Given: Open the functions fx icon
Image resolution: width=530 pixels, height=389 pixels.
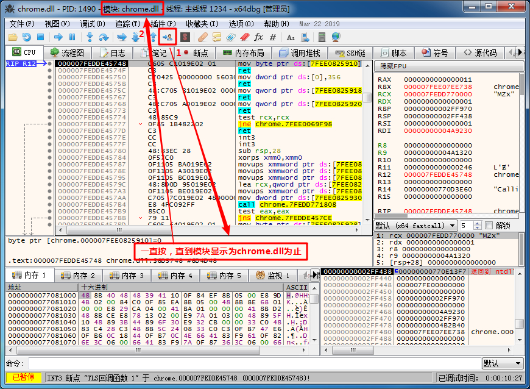Looking at the screenshot, I should coord(258,37).
